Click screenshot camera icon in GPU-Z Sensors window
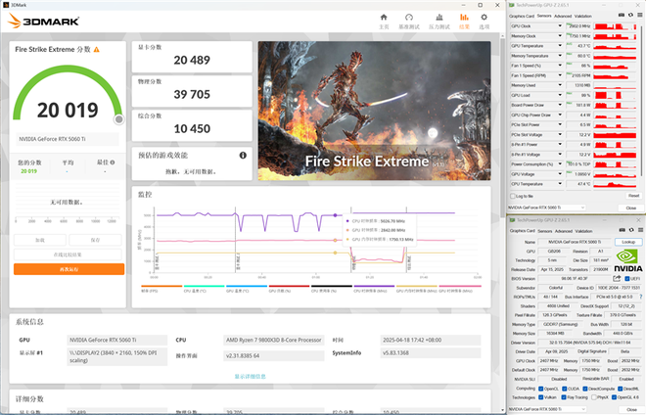This screenshot has height=415, width=646. point(622,16)
